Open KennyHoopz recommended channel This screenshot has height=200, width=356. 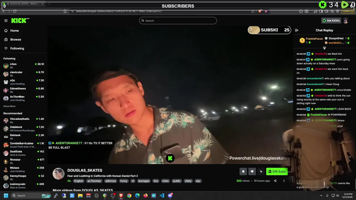pyautogui.click(x=24, y=177)
